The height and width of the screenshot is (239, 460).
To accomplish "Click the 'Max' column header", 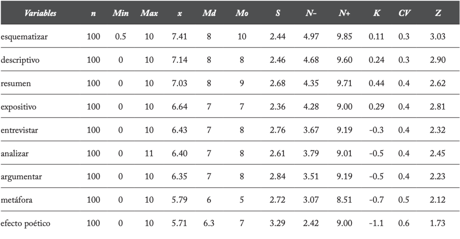I will click(x=149, y=14).
